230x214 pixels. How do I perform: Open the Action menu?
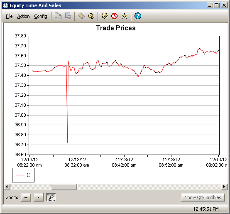[x=24, y=16]
